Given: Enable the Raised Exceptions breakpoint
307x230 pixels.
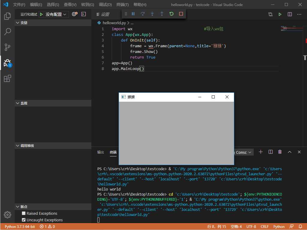Looking at the screenshot, I should point(24,213).
